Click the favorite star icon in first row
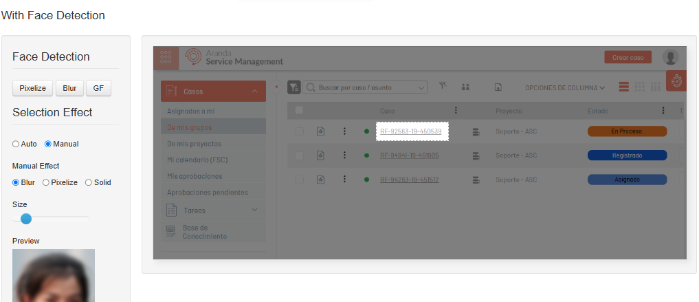 [320, 131]
